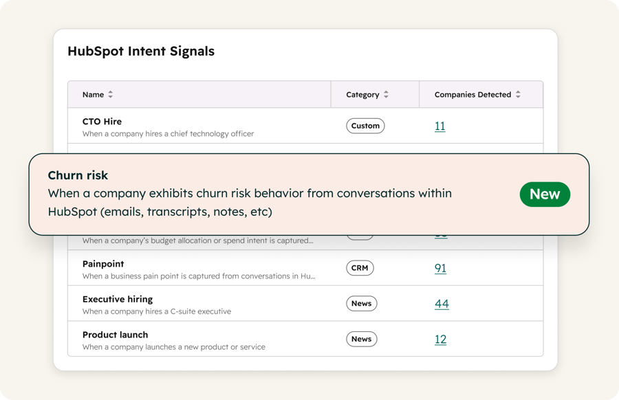The image size is (619, 400).
Task: Click the green New badge on Churn risk
Action: point(545,194)
